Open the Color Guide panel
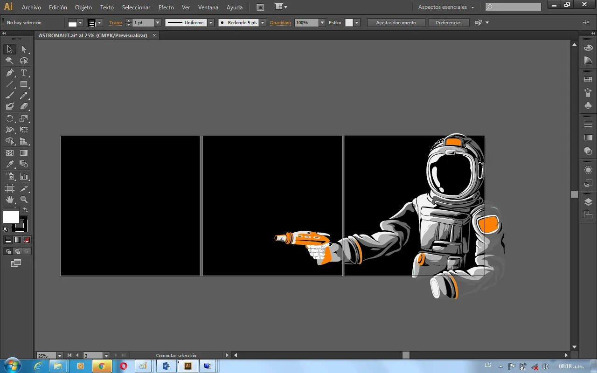The height and width of the screenshot is (373, 597). (x=588, y=61)
